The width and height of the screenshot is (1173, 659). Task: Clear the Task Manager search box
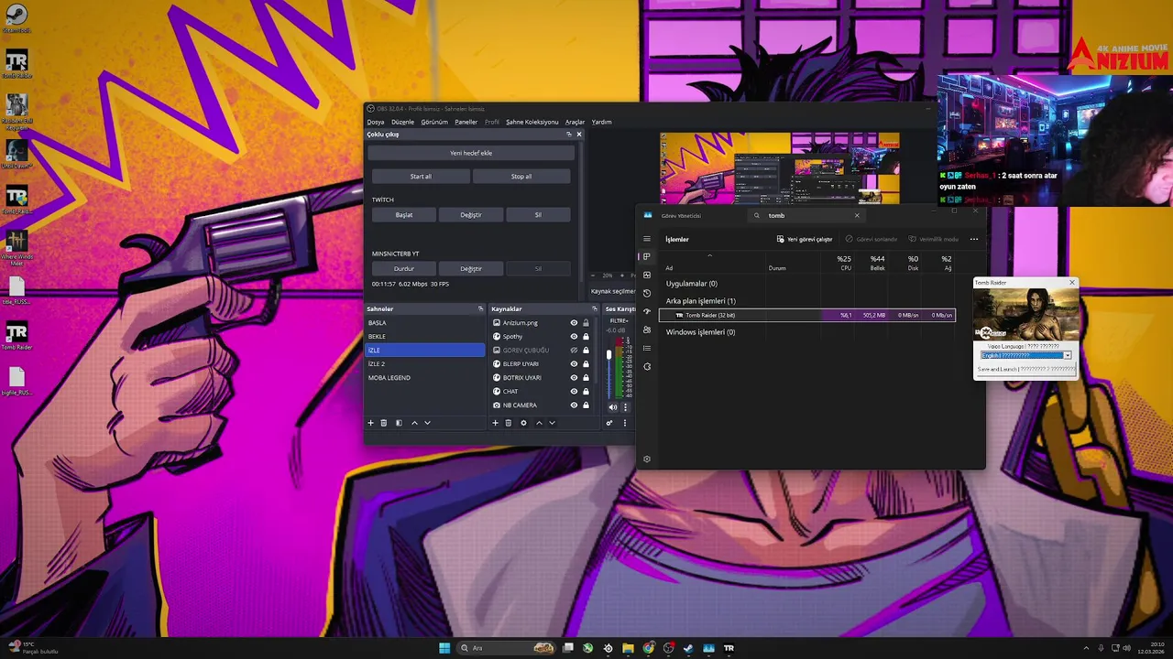(x=857, y=216)
